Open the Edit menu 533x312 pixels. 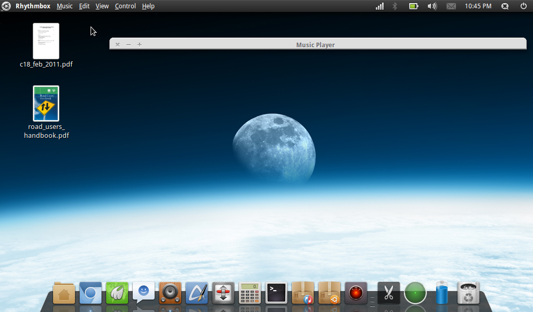click(84, 6)
